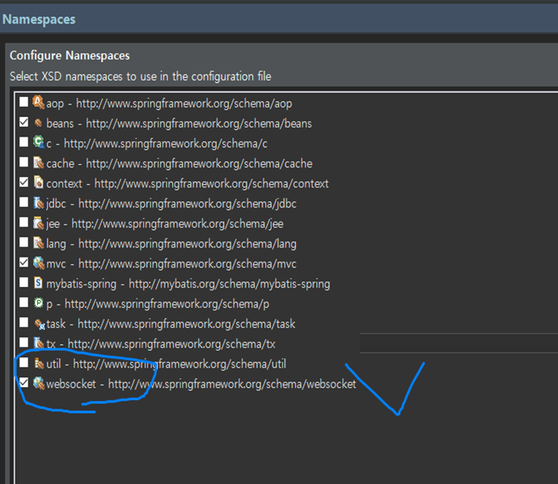
Task: Select the jee schema URL text
Action: click(178, 224)
